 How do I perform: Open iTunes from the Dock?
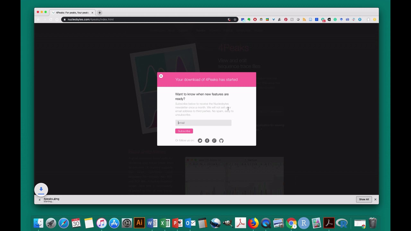coord(101,223)
